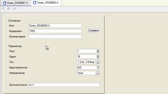Screen dimensions: 168x94
Task: Click the Тип label
Action: pos(11,62)
